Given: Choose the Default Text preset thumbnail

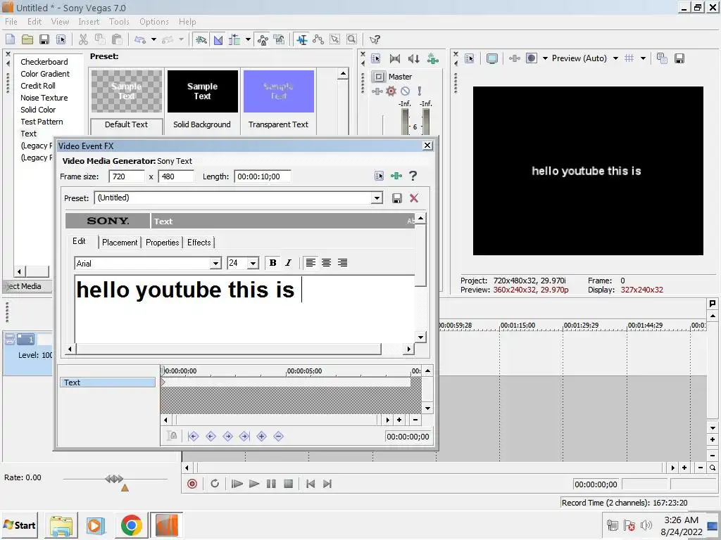Looking at the screenshot, I should point(127,91).
